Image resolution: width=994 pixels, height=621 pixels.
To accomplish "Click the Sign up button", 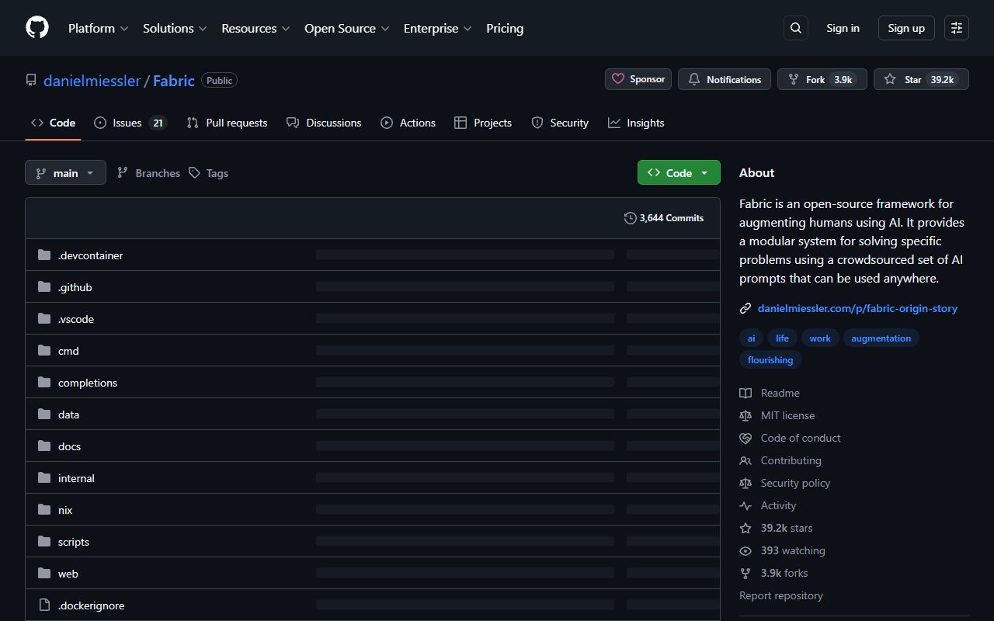I will 905,27.
